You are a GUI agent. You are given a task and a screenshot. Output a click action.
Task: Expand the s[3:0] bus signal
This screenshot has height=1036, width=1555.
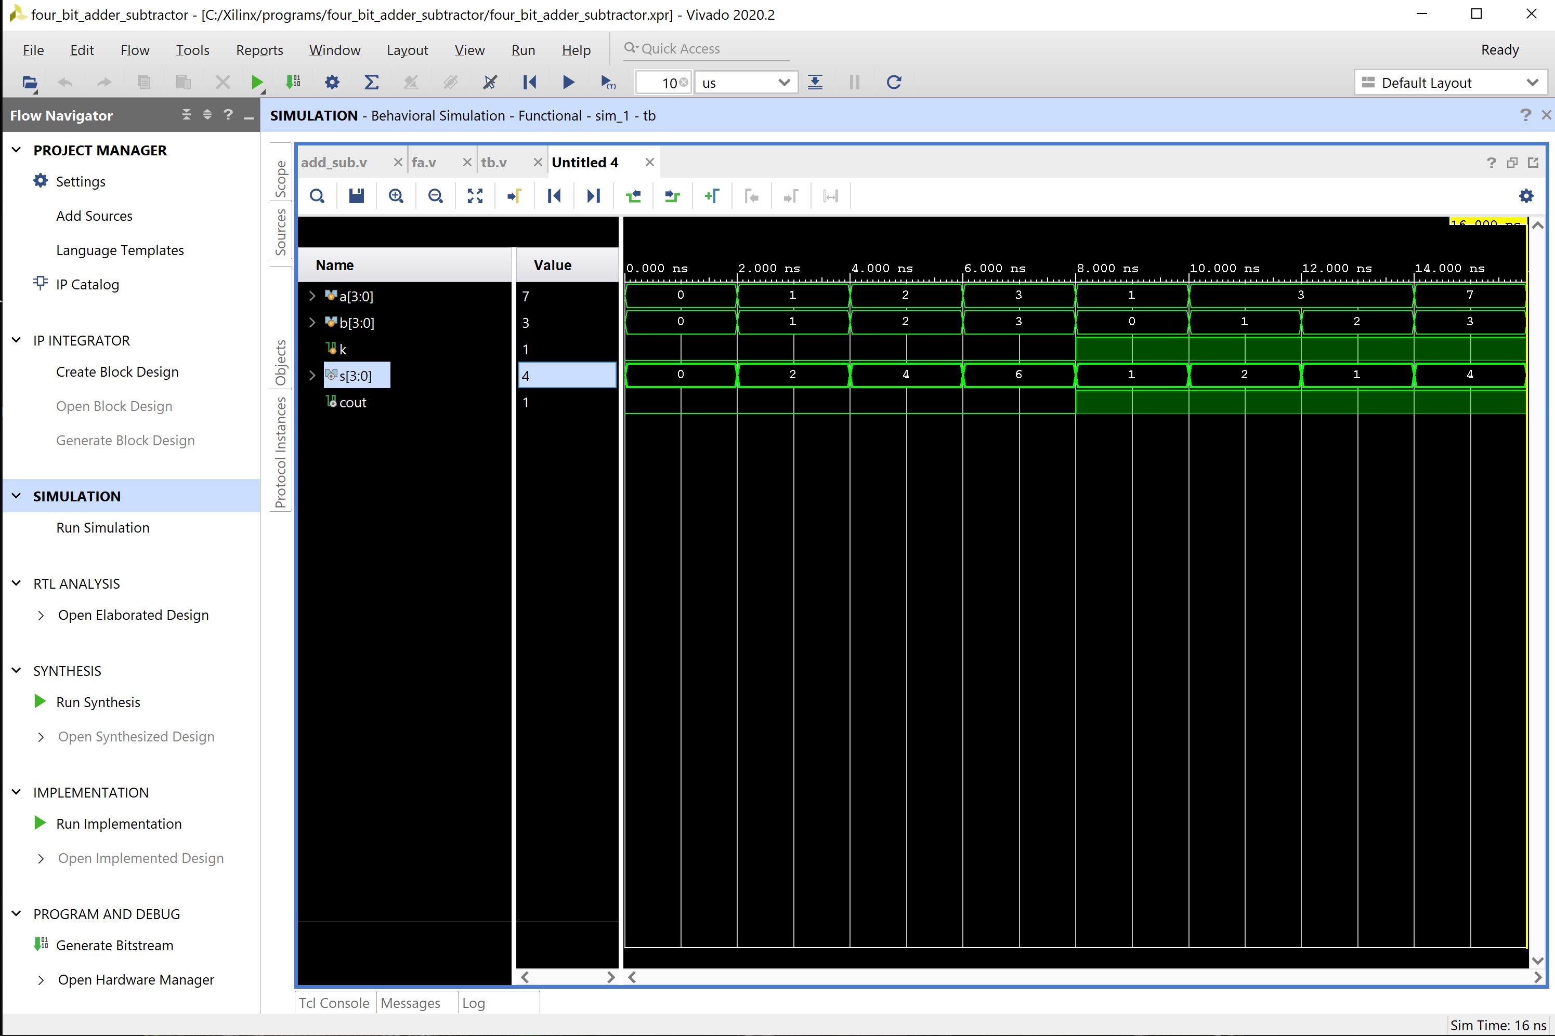[312, 375]
